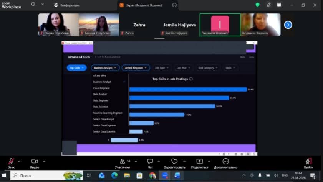This screenshot has width=323, height=182.
Task: Open the Участники participants panel
Action: click(x=123, y=161)
